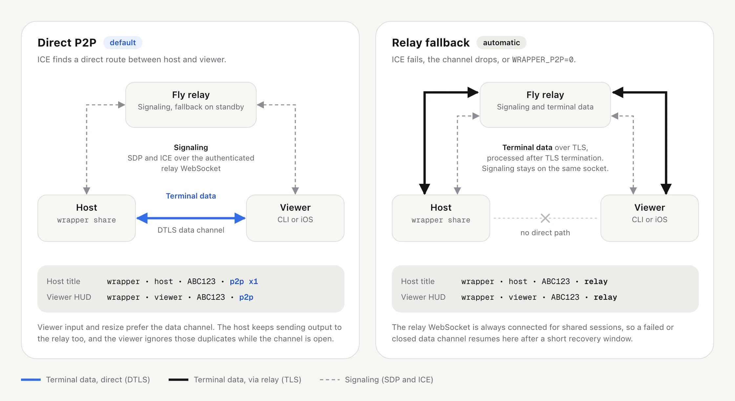This screenshot has height=401, width=735.
Task: Click the dashed arrowhead entering the Direct P2P Fly relay's right side
Action: [x=261, y=105]
